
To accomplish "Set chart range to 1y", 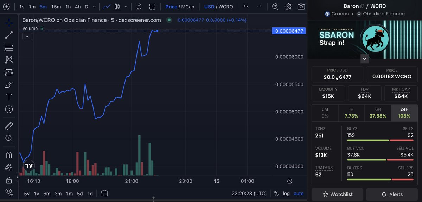I will point(37,194).
